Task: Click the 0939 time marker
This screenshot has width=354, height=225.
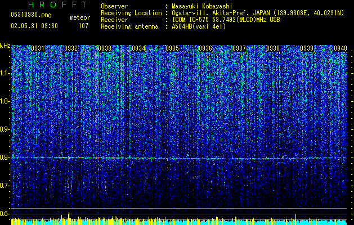Action: tap(307, 48)
